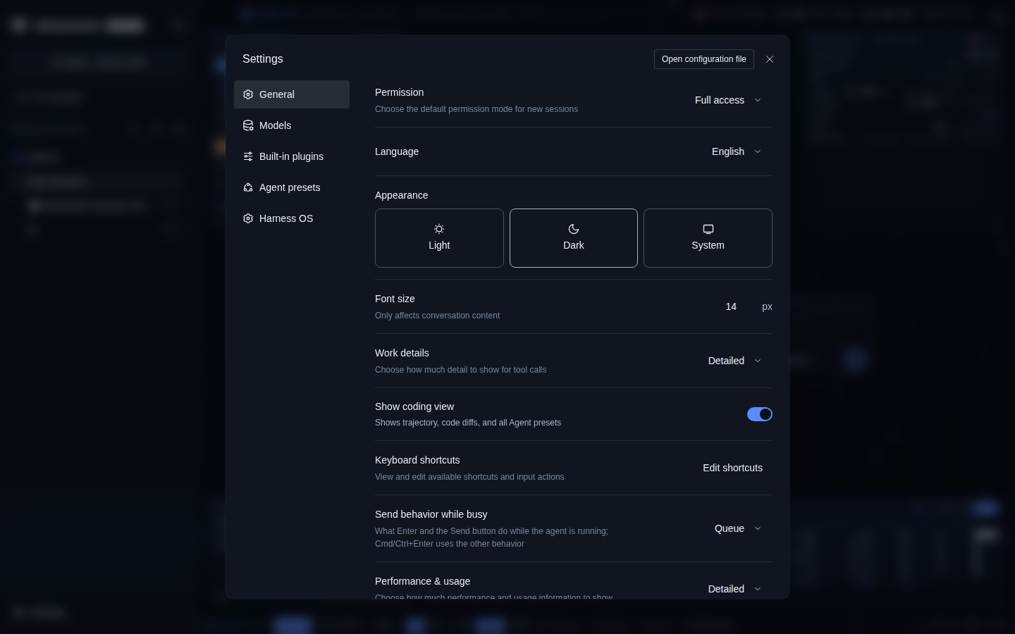1015x634 pixels.
Task: Go to the Agent presets tab
Action: (292, 187)
